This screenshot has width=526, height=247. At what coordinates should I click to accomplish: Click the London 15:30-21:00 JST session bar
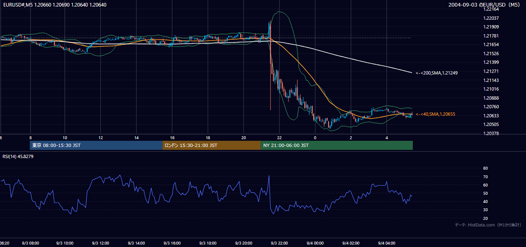pos(212,145)
